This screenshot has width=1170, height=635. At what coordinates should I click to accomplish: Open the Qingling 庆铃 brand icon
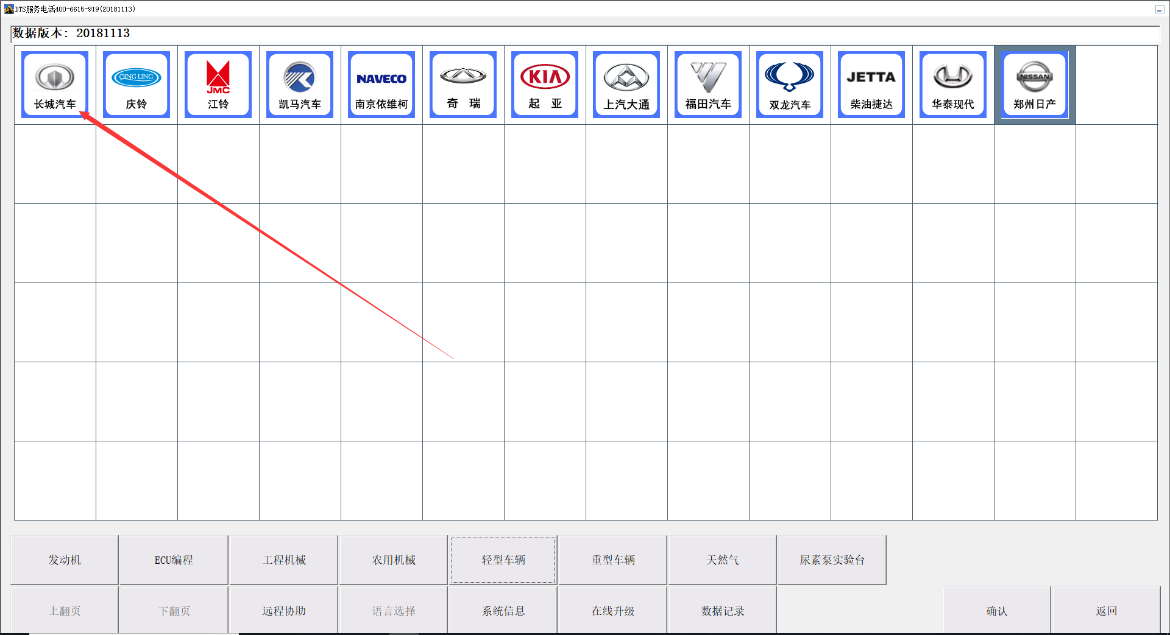click(136, 85)
